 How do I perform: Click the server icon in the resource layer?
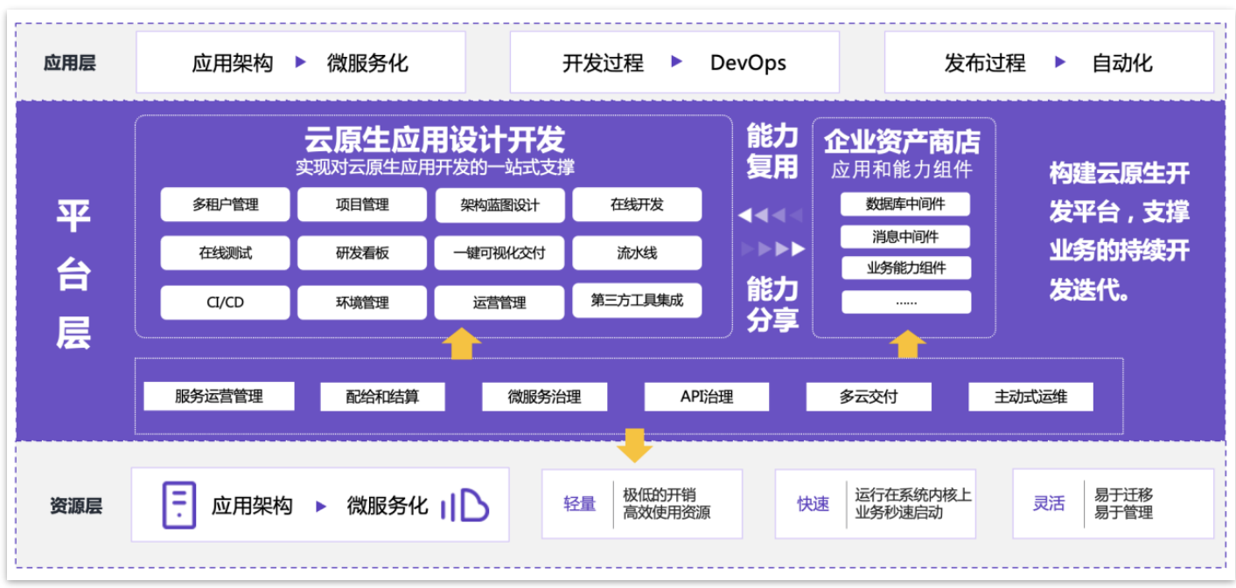179,505
